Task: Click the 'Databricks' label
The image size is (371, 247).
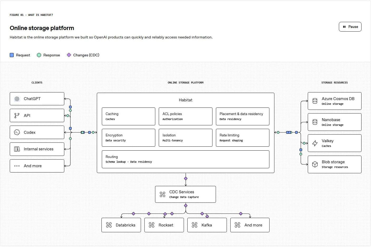Action: tap(125, 225)
